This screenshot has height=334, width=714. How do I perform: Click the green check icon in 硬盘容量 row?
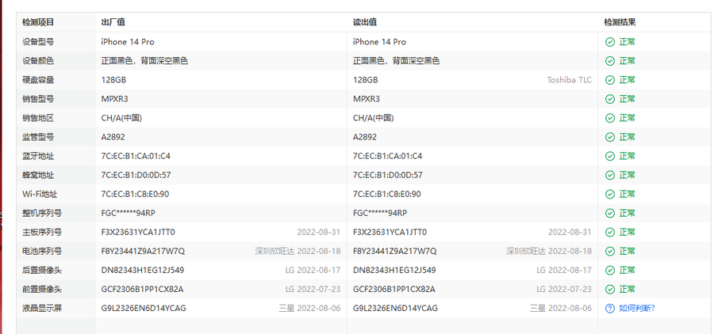click(610, 80)
